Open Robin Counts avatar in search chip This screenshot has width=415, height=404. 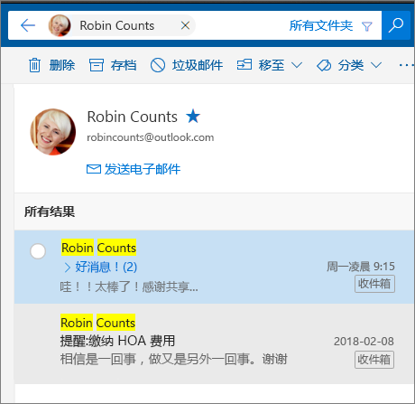60,25
